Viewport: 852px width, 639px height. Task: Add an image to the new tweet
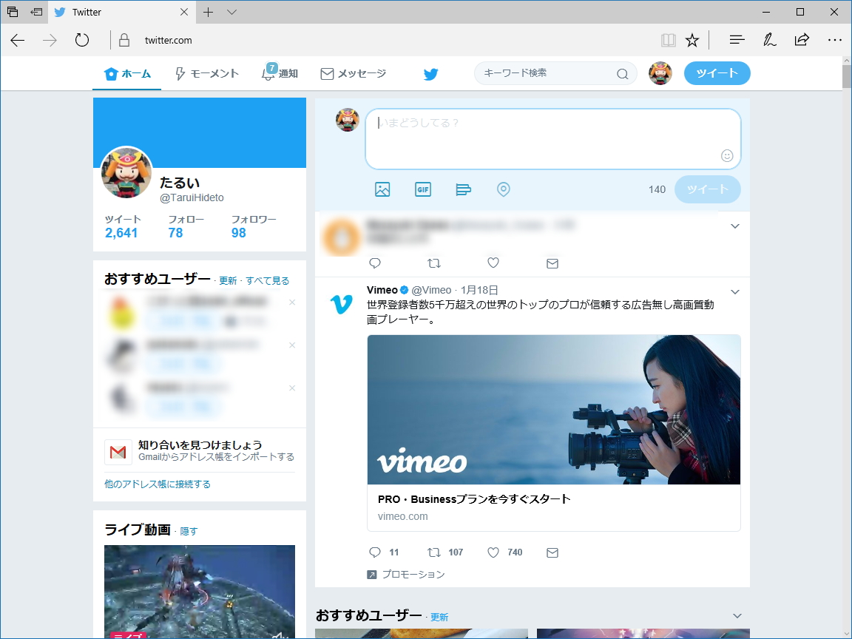click(382, 189)
